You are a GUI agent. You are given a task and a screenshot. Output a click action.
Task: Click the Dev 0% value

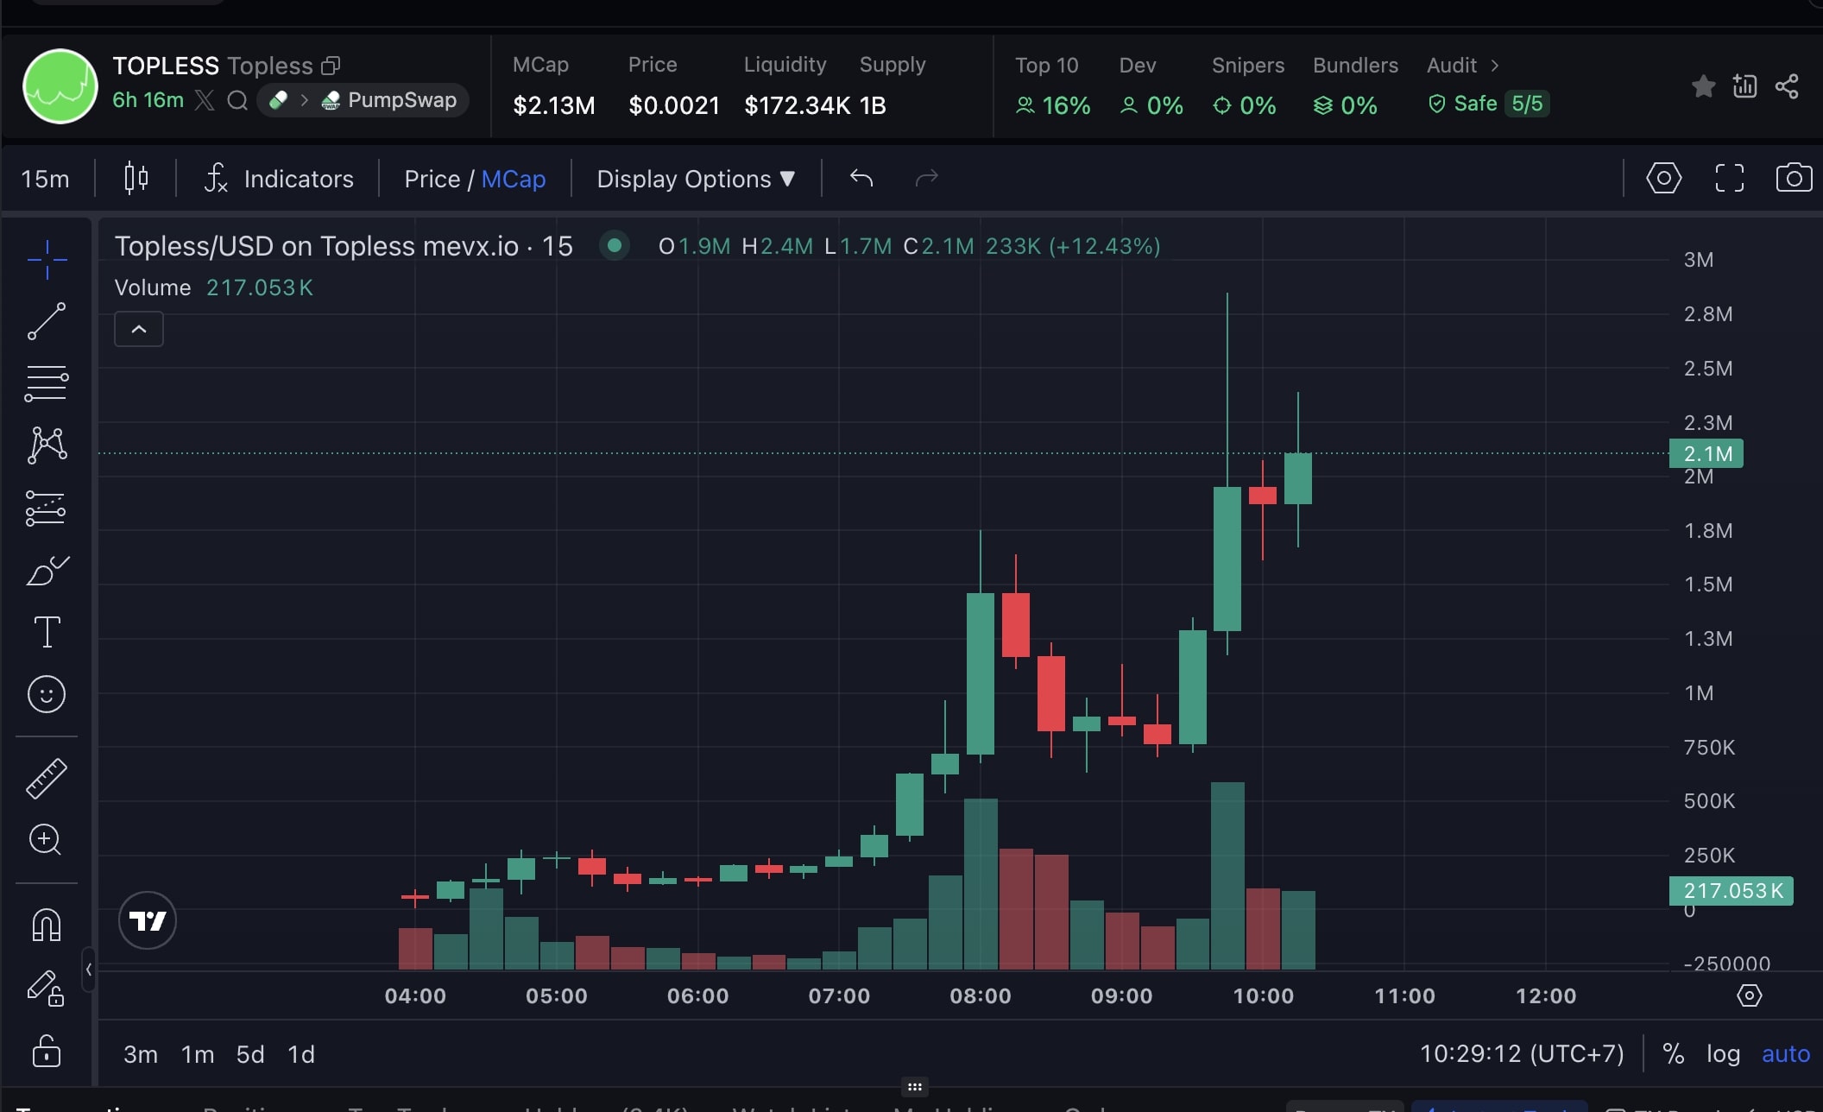pos(1151,105)
